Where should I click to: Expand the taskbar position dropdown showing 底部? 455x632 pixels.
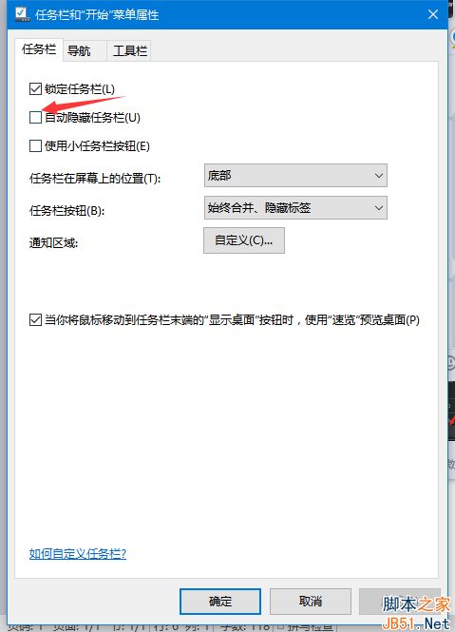pyautogui.click(x=295, y=175)
